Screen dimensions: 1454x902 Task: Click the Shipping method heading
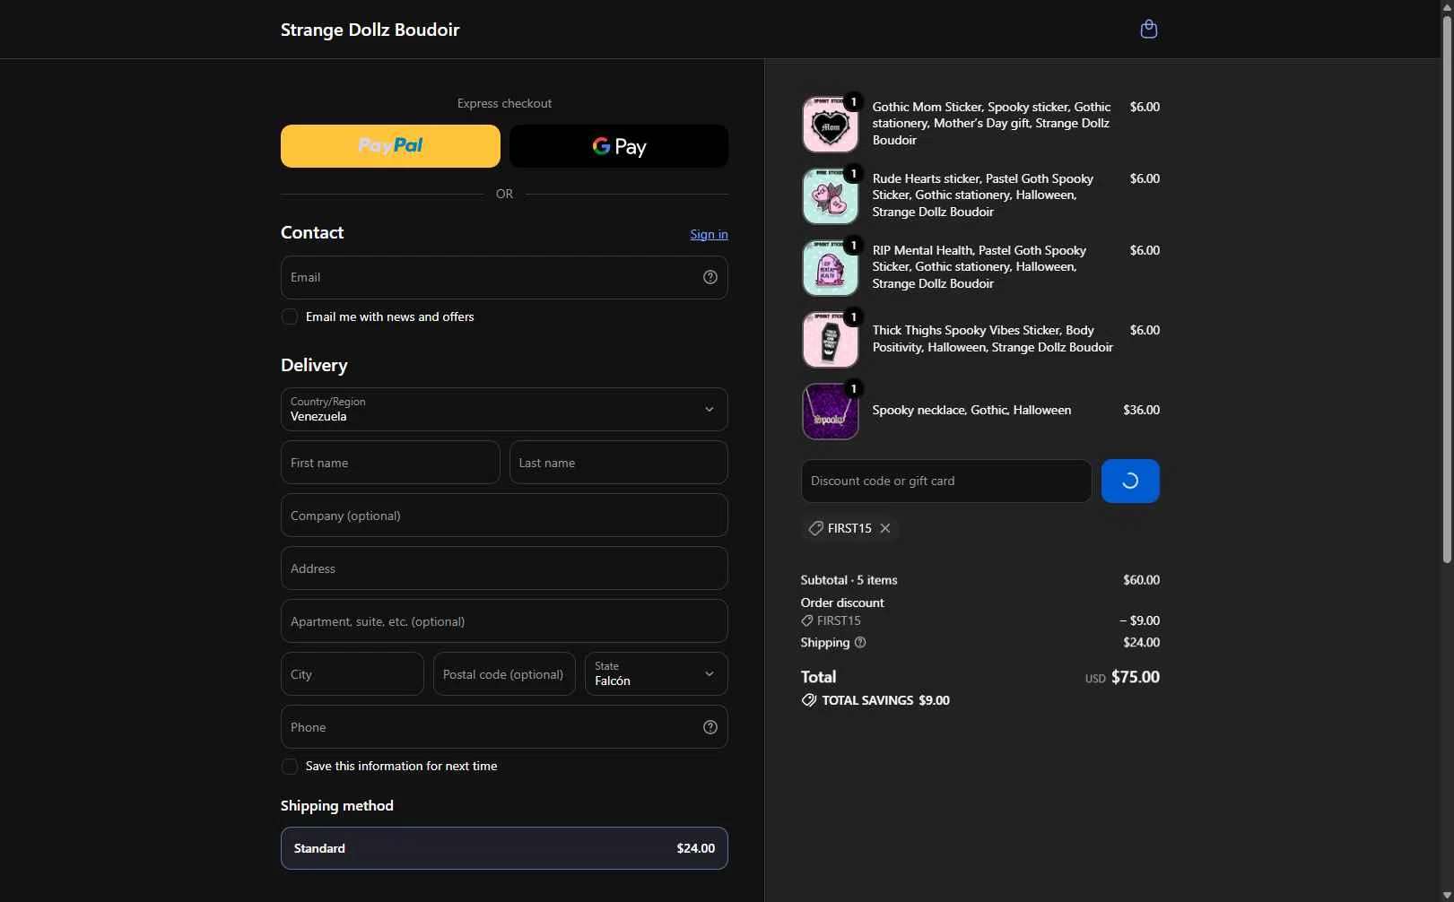coord(337,806)
